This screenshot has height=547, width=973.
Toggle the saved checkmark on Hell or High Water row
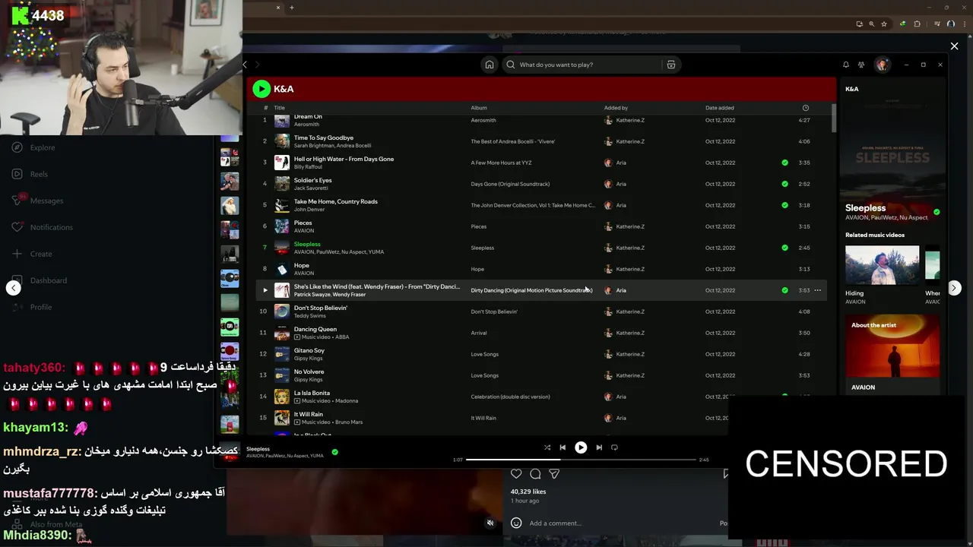(x=785, y=163)
